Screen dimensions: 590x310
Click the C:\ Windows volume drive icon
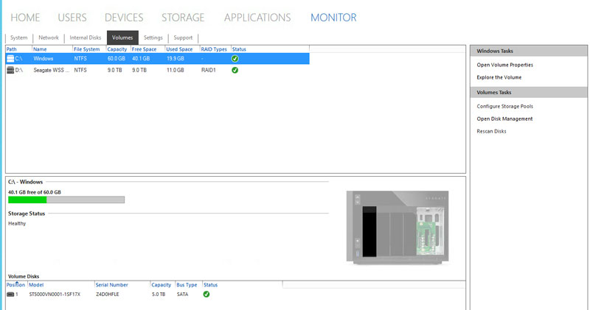pos(10,58)
